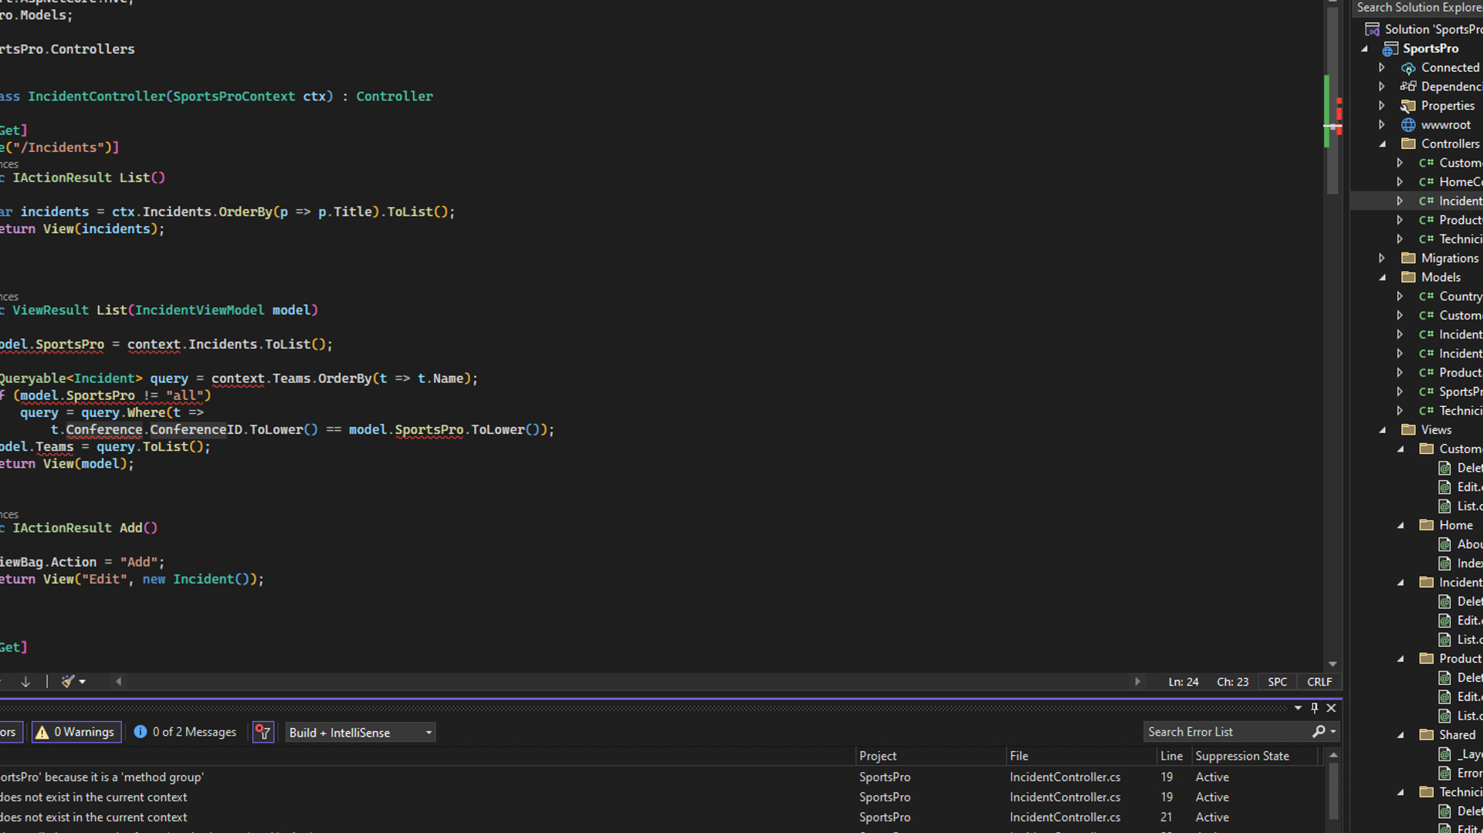Click the Connected Services icon
Image resolution: width=1483 pixels, height=833 pixels.
(x=1408, y=68)
